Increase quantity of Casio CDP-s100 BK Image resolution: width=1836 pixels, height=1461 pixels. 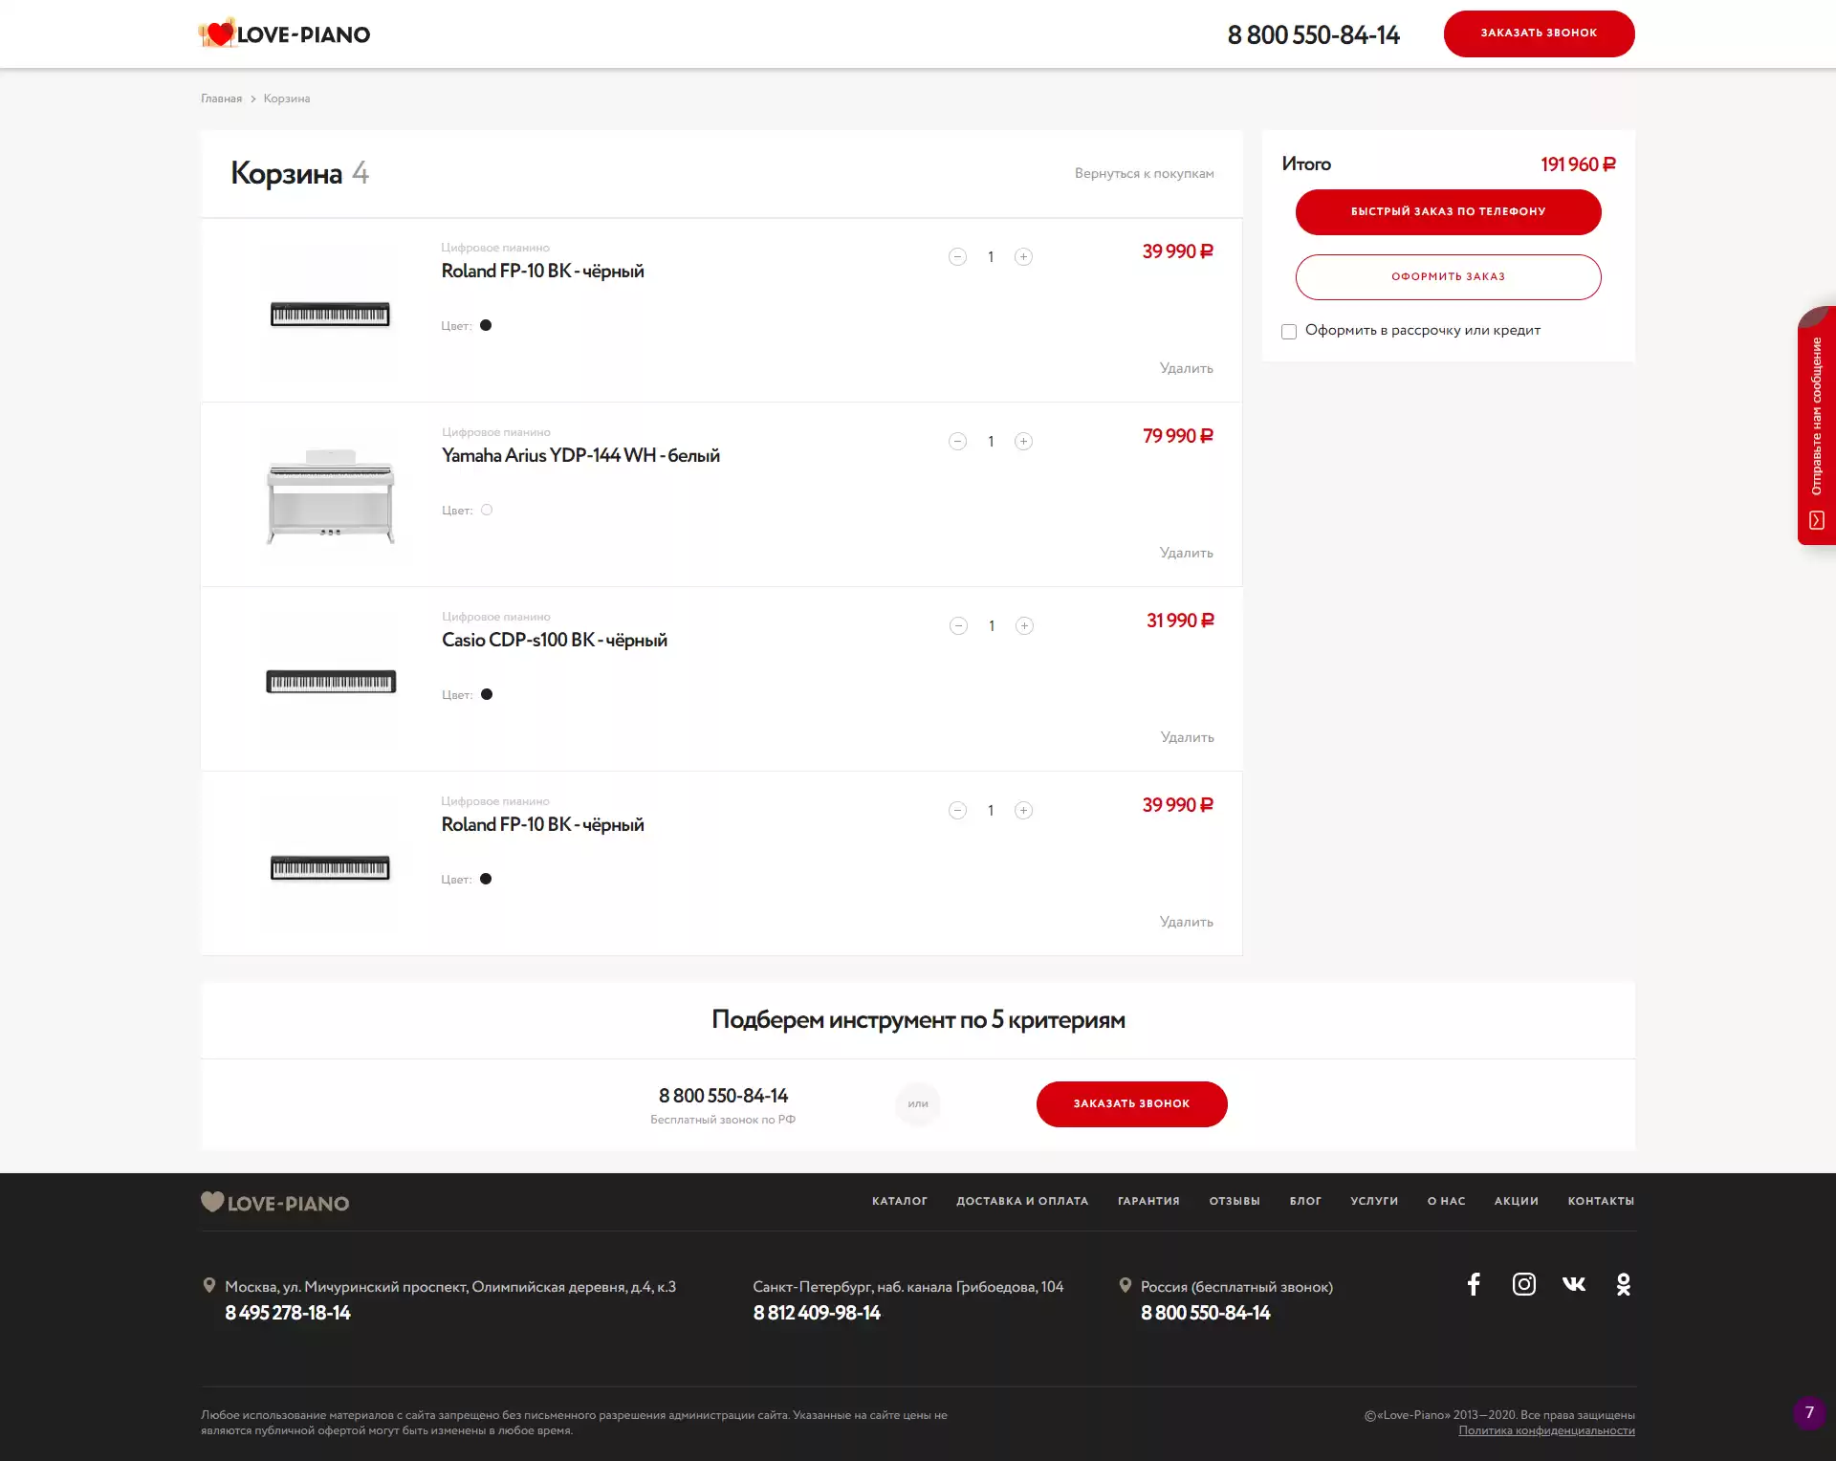(x=1024, y=625)
